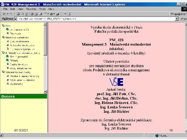Open Požadavky na zkoušku in the tree

(x=22, y=45)
